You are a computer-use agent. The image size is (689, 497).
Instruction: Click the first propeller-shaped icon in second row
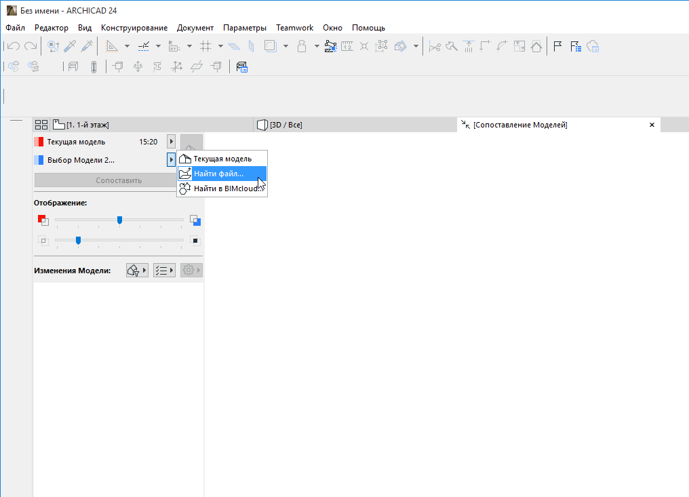(14, 66)
